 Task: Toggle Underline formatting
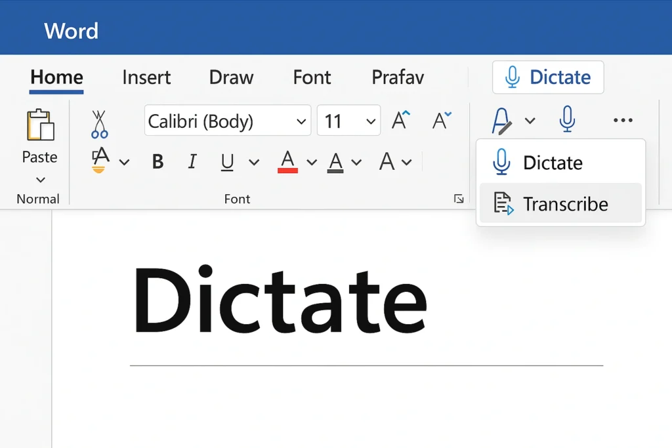(228, 162)
